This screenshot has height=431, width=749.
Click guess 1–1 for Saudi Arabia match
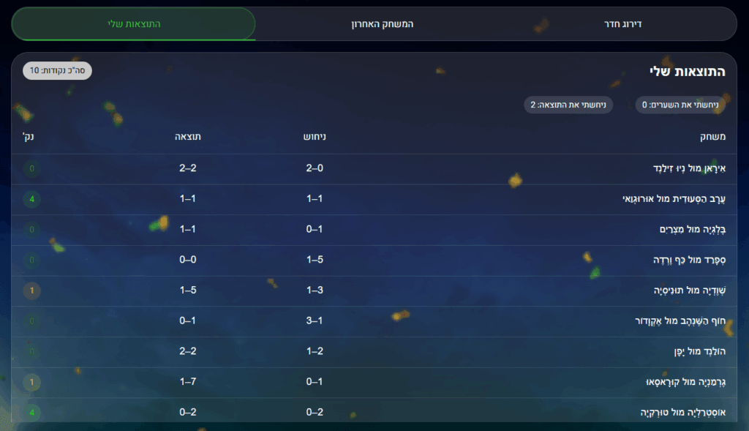(315, 199)
